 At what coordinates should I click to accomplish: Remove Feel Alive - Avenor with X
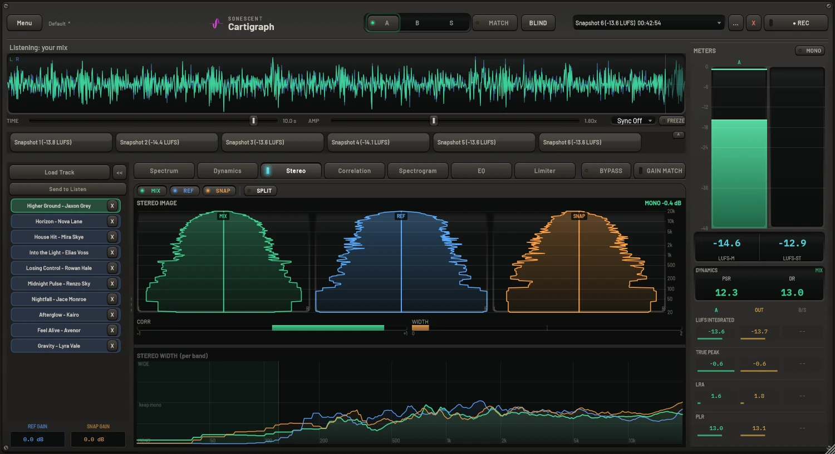(112, 330)
